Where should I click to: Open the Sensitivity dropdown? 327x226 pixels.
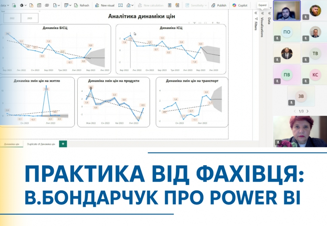196,5
